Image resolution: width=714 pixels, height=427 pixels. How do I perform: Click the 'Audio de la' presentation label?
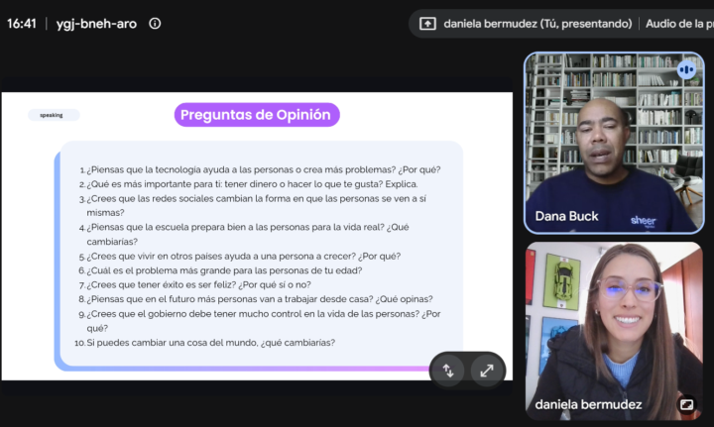click(679, 24)
